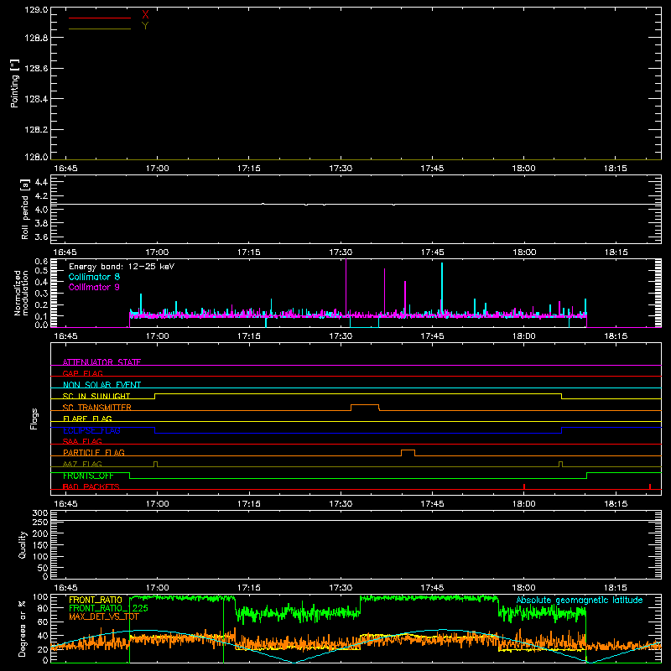
Task: Click the 128.8 tick on Pointing axis
Action: 36,38
